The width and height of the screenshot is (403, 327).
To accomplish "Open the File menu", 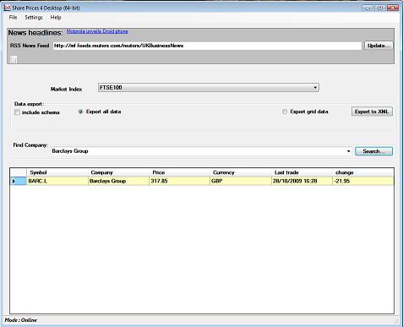I will tap(13, 18).
